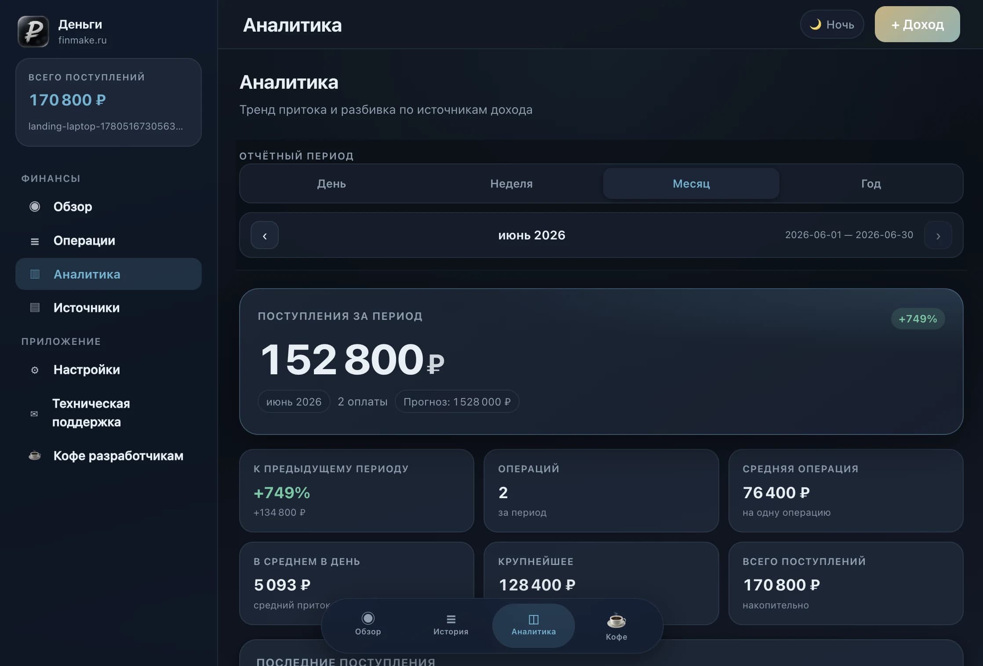Screen dimensions: 983x666
Task: Click the Кофе разработчикам cup icon
Action: tap(35, 456)
